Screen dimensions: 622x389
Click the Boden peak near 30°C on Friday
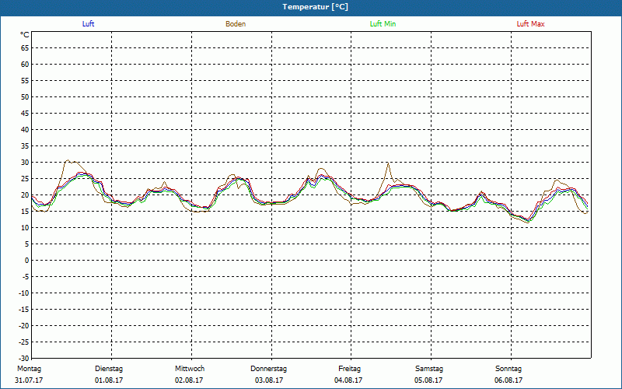pyautogui.click(x=388, y=163)
